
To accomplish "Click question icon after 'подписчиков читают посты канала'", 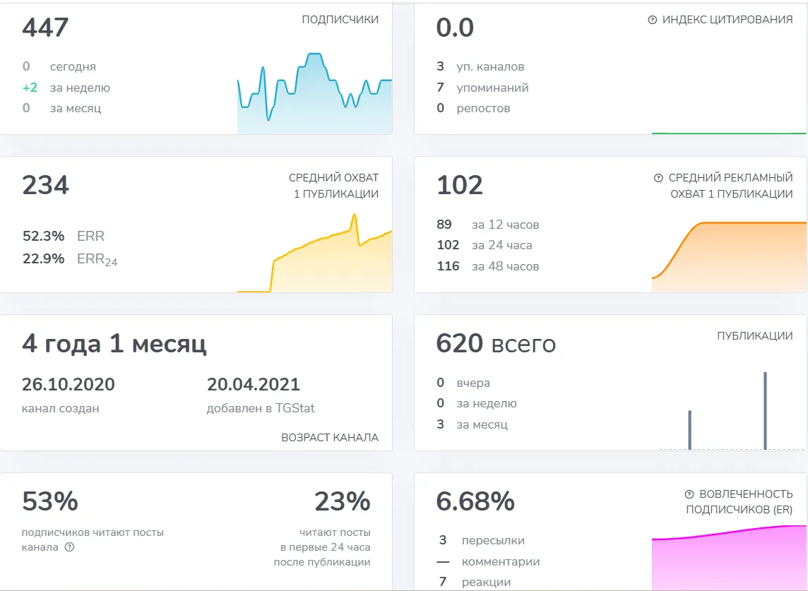I will 69,547.
